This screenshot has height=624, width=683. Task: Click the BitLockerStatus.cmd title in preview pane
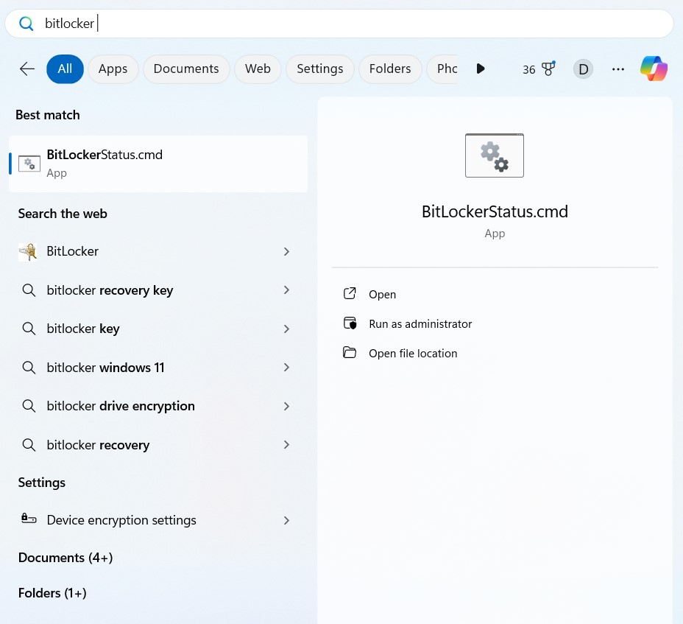click(495, 211)
